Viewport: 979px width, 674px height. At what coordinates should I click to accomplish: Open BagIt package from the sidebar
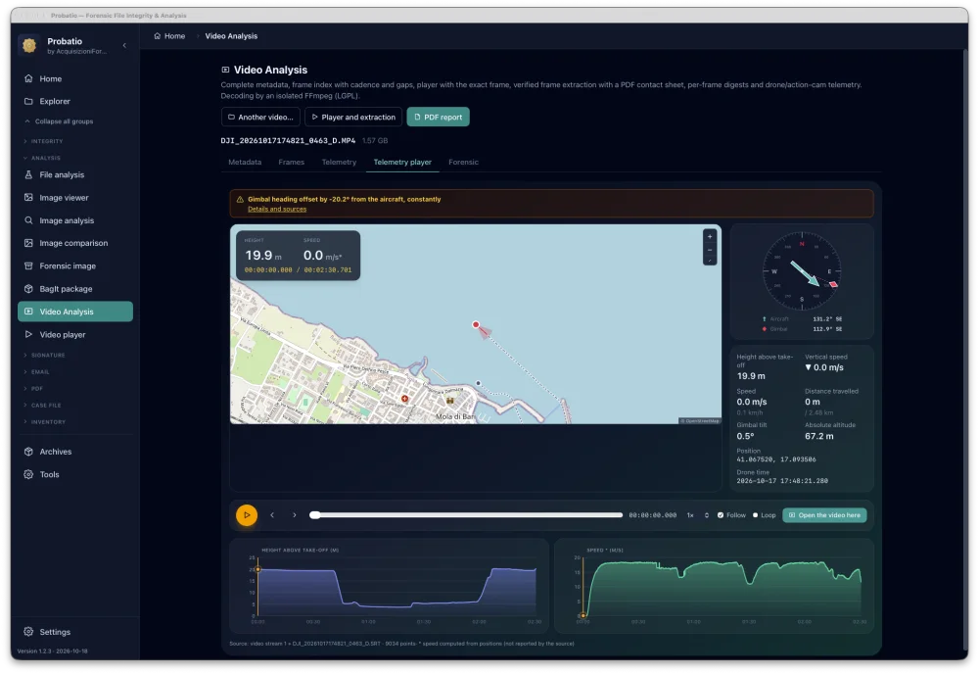(x=75, y=289)
